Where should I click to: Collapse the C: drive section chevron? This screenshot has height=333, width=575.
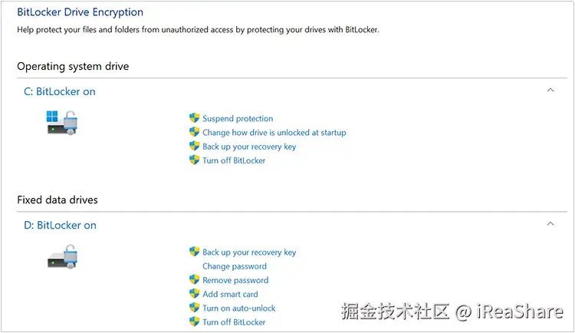click(x=550, y=91)
